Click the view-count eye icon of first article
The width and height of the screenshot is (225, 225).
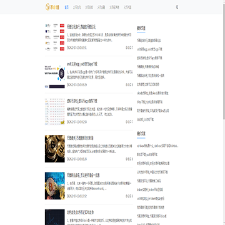(x=127, y=47)
